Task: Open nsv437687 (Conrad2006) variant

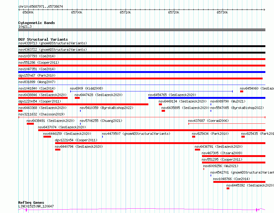Action: tap(208, 121)
